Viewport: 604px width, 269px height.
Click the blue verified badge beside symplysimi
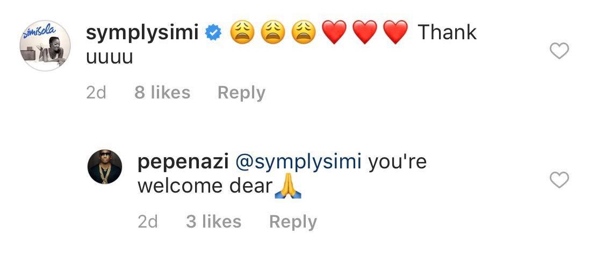point(214,33)
